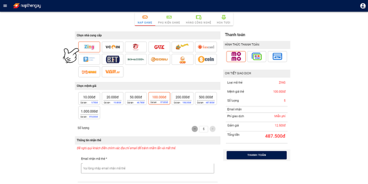Switch to Phụ Kiện Game tab

tap(169, 19)
